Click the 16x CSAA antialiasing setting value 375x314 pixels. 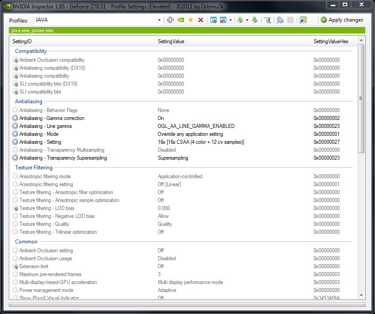tap(201, 142)
